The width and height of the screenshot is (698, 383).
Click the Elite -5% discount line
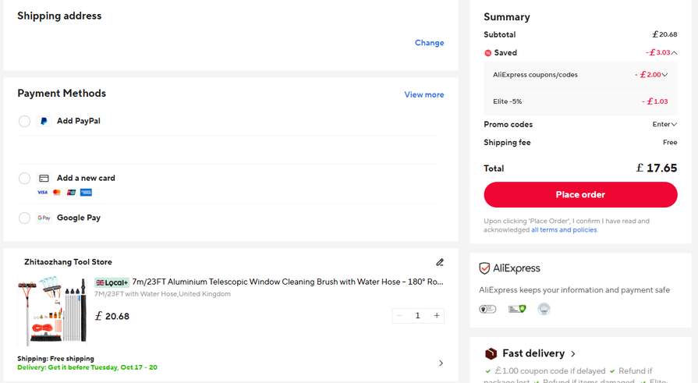click(580, 101)
